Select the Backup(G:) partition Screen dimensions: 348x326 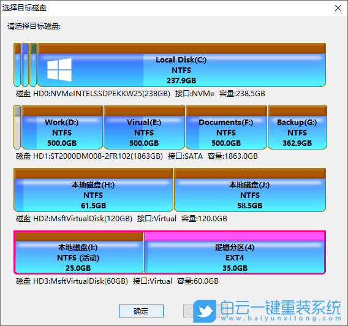coord(297,127)
